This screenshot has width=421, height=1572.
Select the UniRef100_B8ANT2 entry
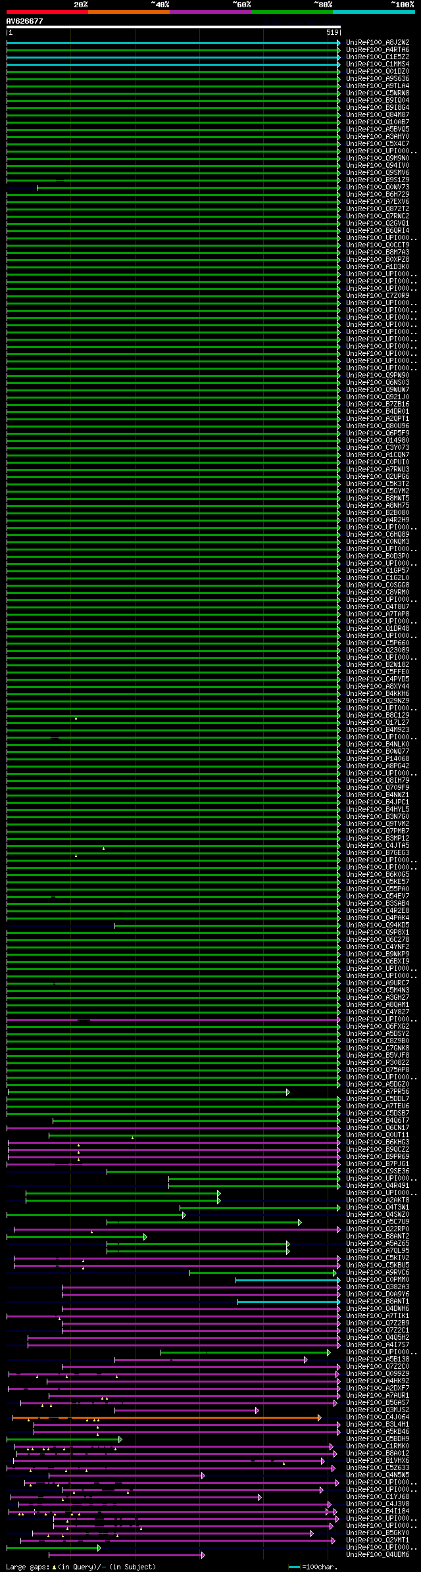[x=378, y=1237]
